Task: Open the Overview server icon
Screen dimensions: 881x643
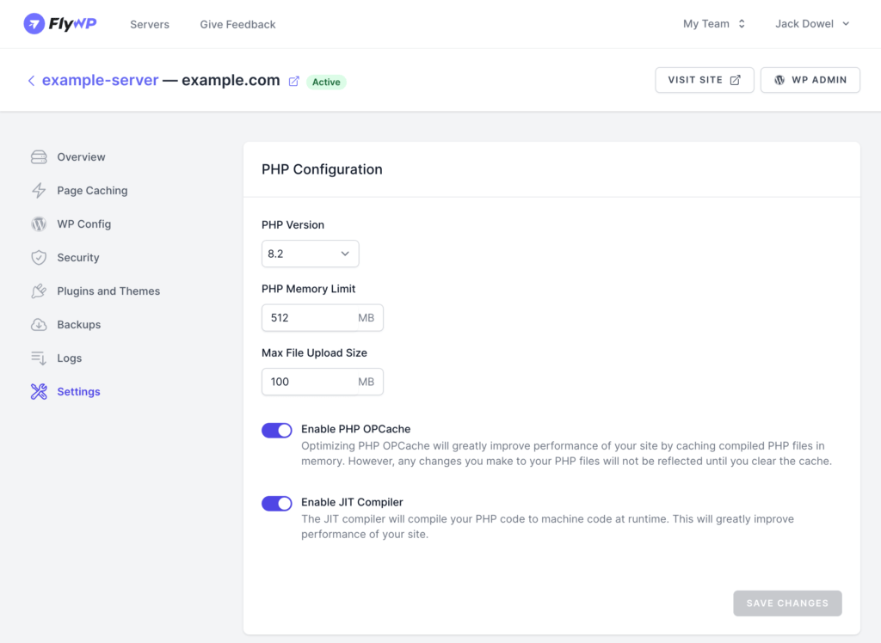Action: [x=39, y=156]
